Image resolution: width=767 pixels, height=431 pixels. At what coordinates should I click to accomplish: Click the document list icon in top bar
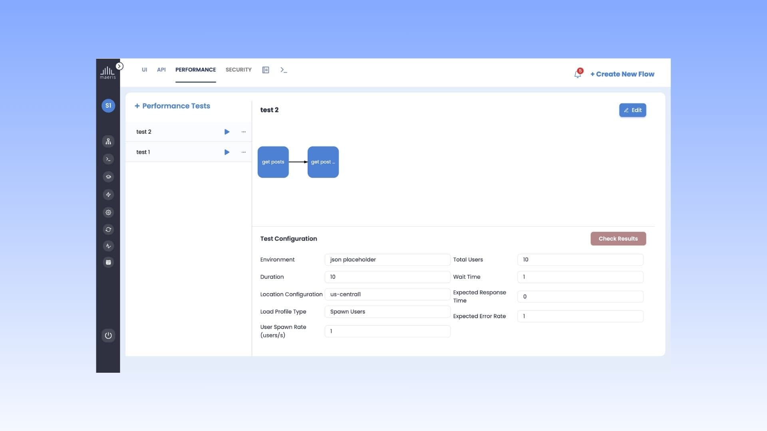coord(266,70)
